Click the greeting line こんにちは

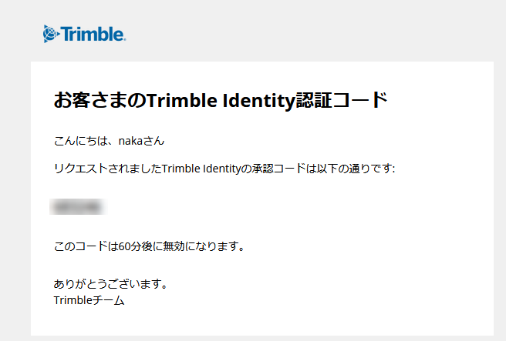coord(109,141)
